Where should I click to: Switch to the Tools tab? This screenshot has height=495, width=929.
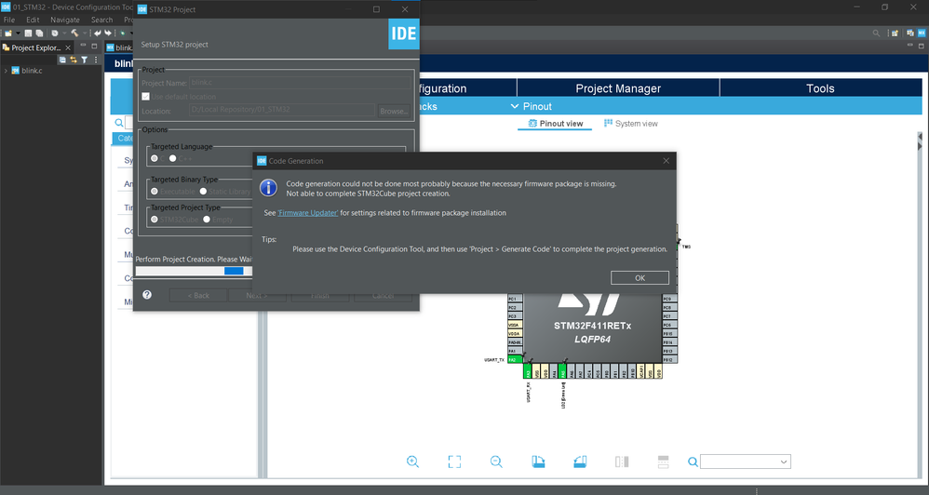point(821,88)
